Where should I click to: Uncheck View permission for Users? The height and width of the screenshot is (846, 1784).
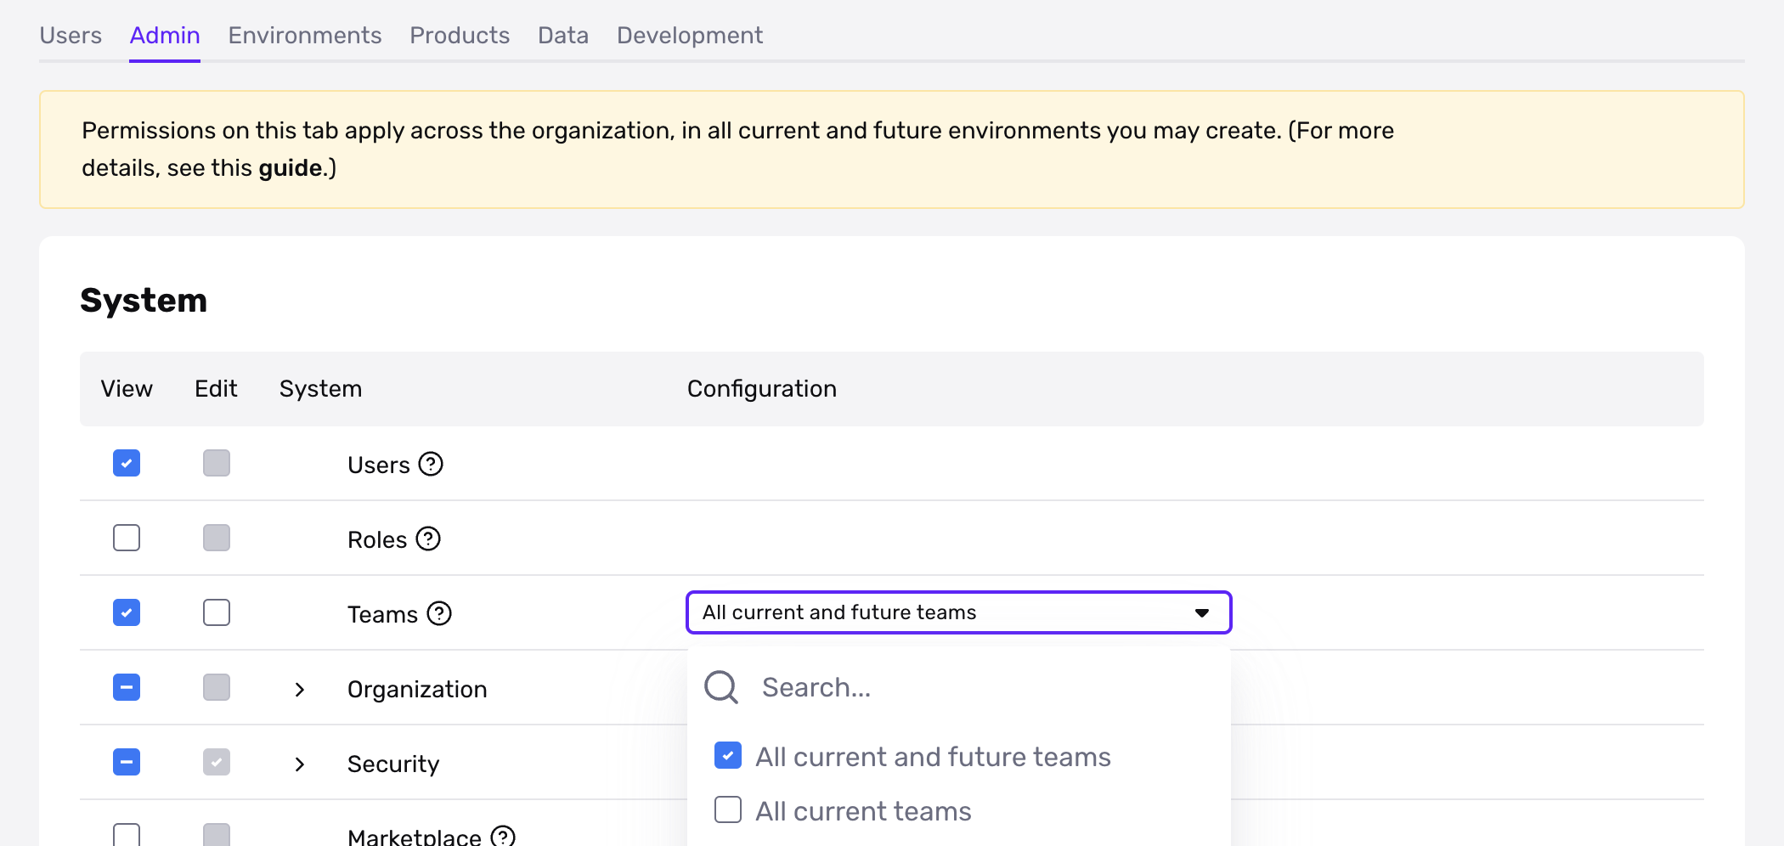(127, 464)
